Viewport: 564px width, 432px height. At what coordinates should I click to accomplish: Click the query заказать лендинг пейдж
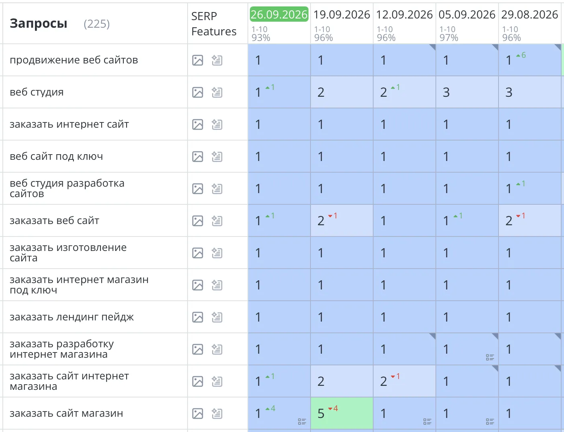click(72, 317)
